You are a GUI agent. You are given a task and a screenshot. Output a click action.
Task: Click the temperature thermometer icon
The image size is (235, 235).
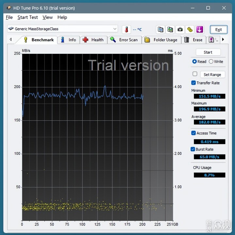point(126,29)
